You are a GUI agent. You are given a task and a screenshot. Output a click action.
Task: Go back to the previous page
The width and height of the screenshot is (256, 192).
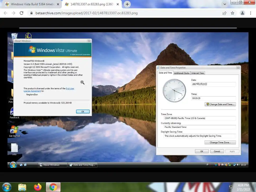click(x=5, y=13)
